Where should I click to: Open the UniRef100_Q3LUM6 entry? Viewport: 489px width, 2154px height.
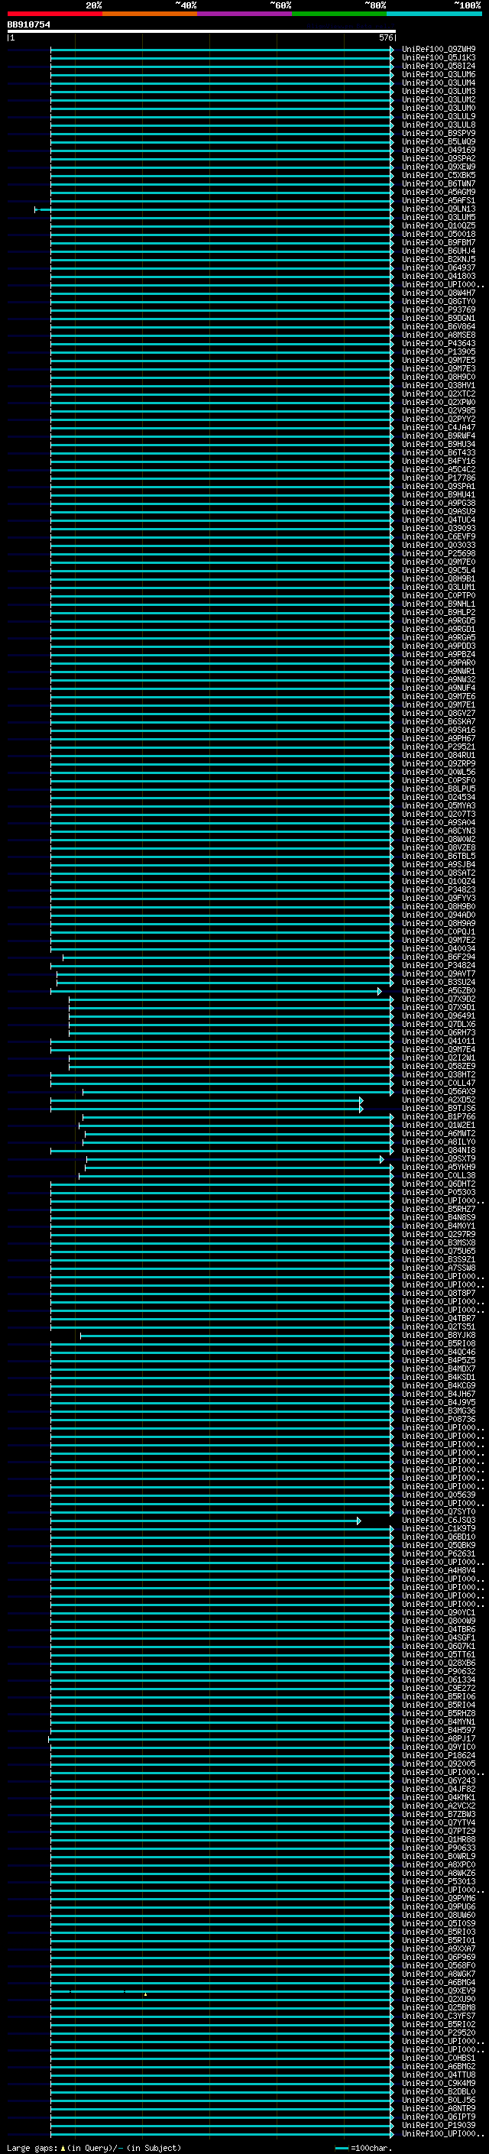(438, 74)
